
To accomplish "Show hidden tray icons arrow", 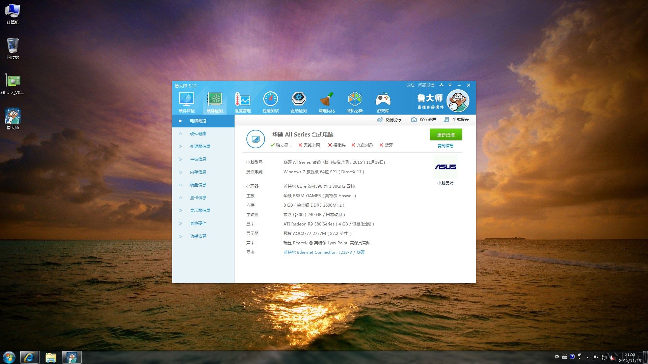I will pyautogui.click(x=588, y=357).
